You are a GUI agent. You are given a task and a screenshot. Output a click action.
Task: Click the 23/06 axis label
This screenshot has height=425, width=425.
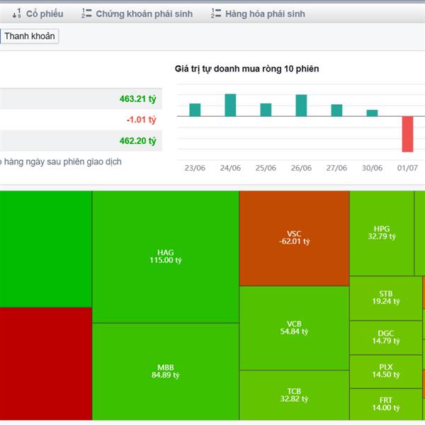pyautogui.click(x=195, y=168)
